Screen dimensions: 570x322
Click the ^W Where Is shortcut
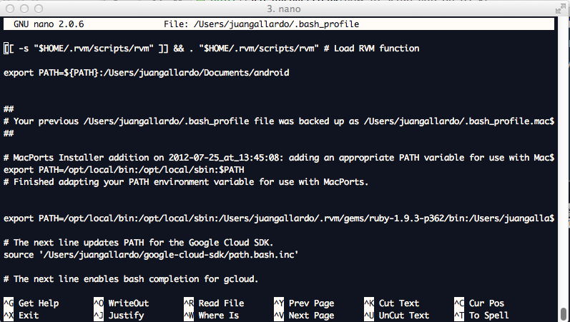(211, 315)
